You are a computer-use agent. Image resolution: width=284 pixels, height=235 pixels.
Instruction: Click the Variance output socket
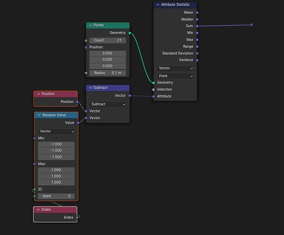click(x=197, y=60)
